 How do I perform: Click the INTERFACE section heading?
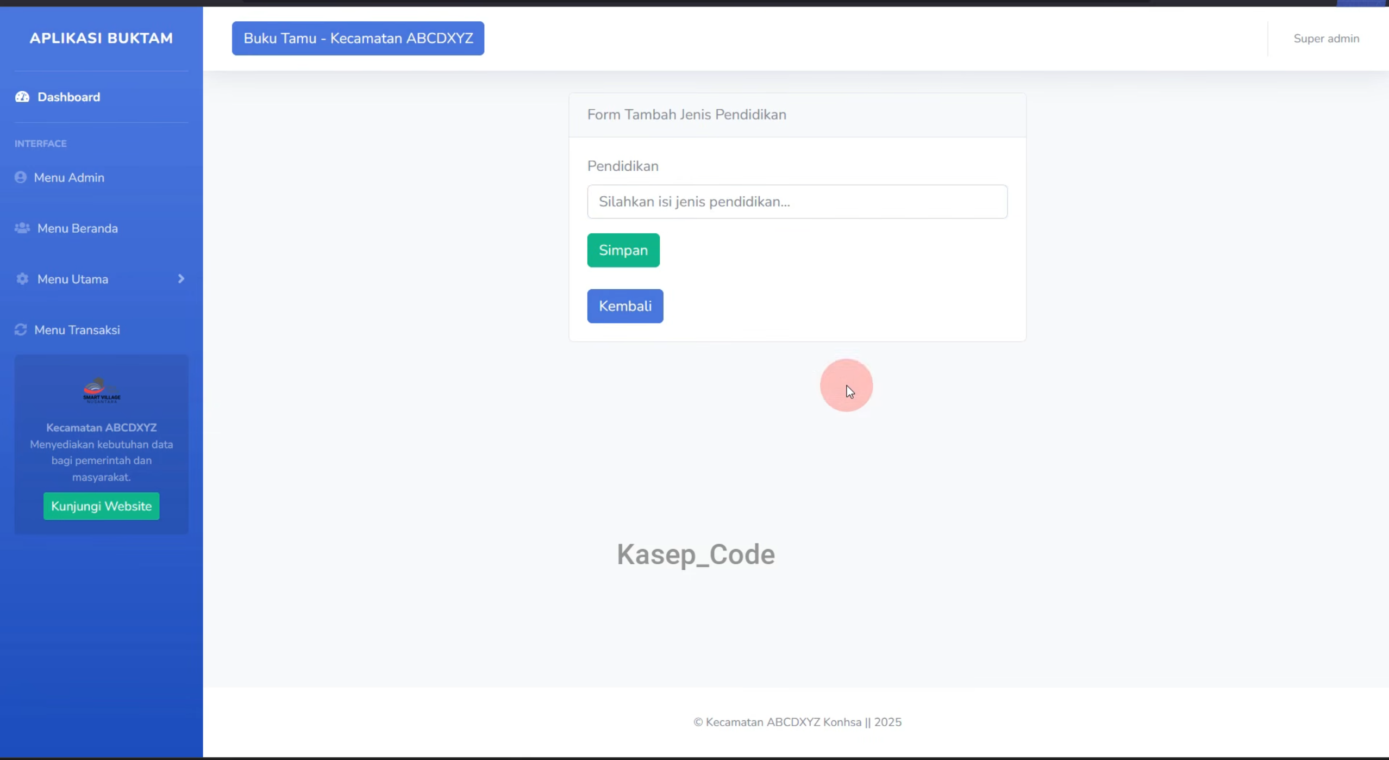[x=41, y=144]
